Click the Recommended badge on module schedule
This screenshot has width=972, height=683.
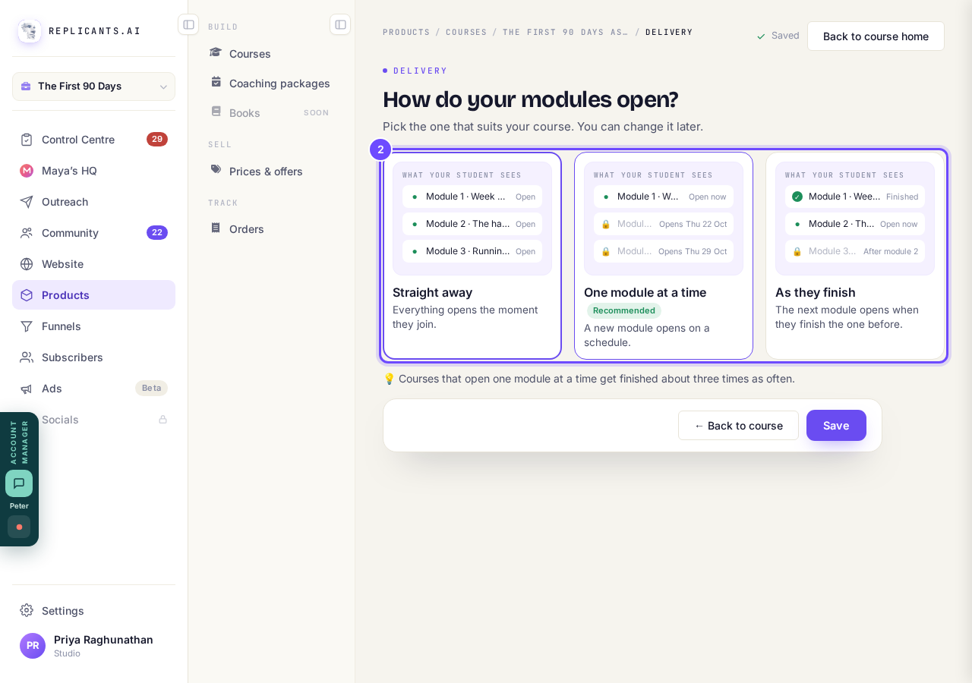point(624,310)
